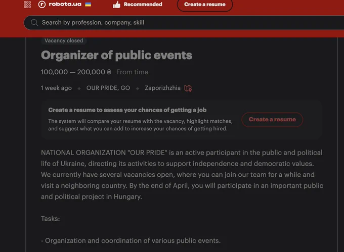Screen dimensions: 344x252
Task: Open the OUR PRIDE, GO company link
Action: (108, 88)
